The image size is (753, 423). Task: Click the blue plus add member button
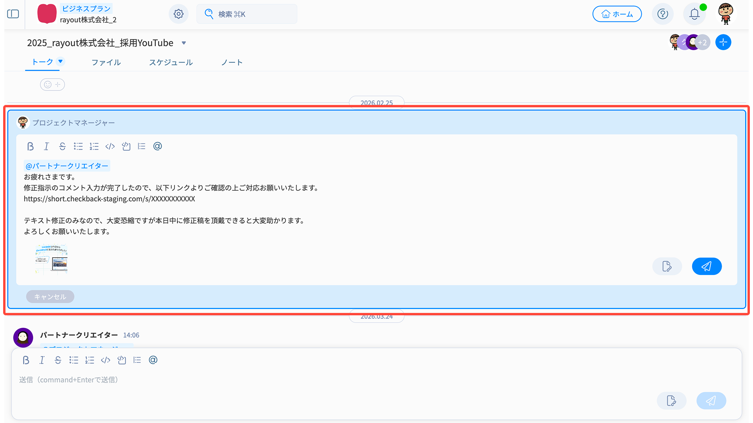(723, 42)
